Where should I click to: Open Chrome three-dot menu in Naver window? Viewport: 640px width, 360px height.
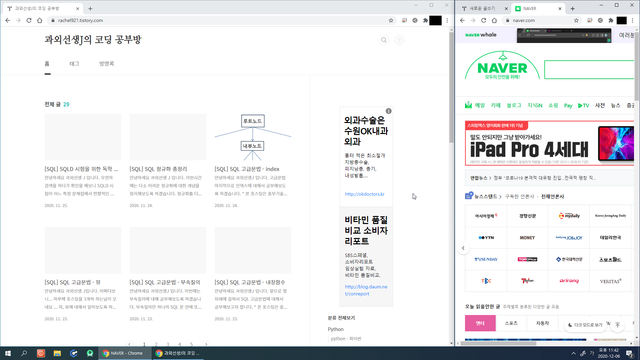pos(632,20)
